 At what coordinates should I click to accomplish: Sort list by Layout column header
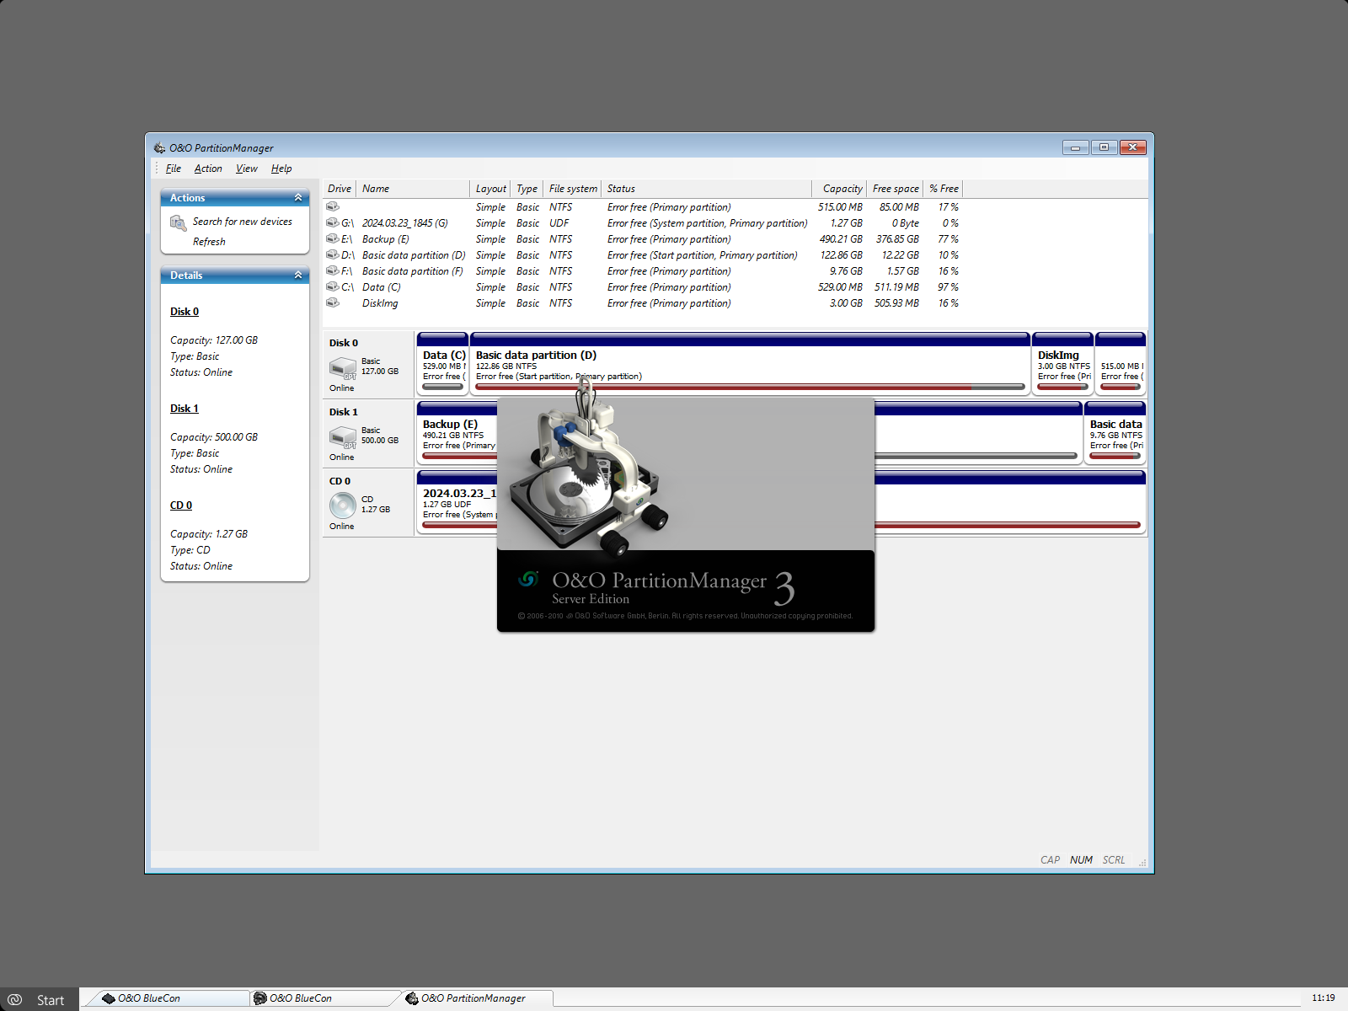[490, 189]
